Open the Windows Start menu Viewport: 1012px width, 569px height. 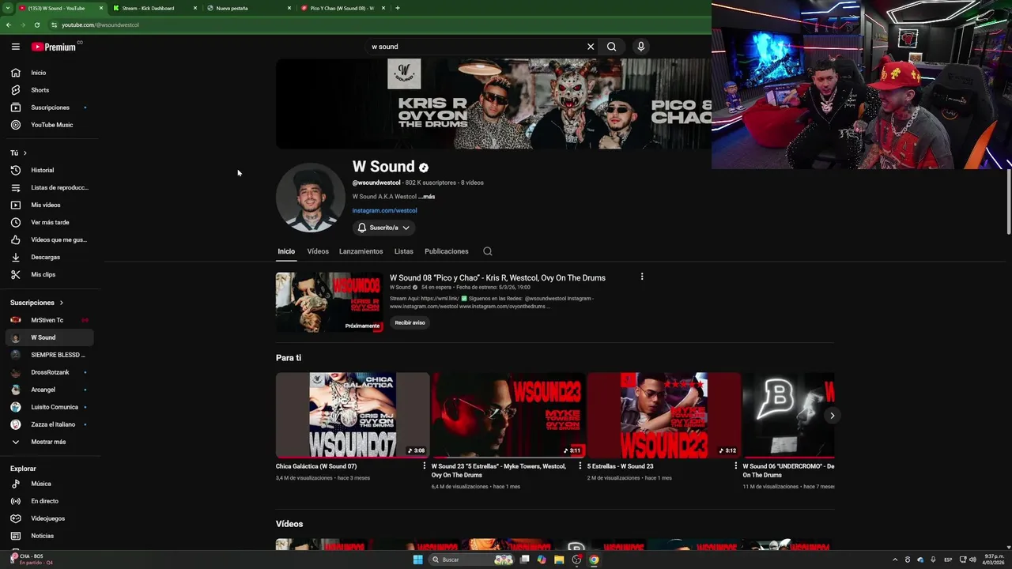pos(418,560)
